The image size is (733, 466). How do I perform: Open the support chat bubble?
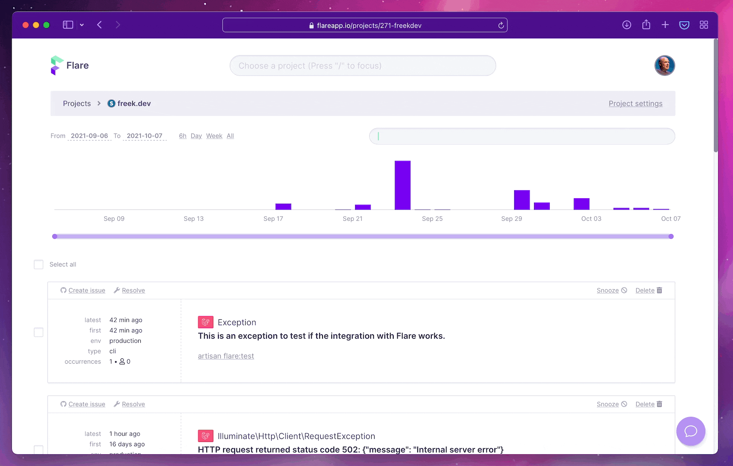pyautogui.click(x=691, y=431)
